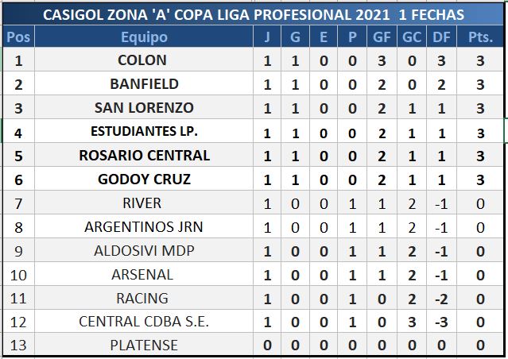The height and width of the screenshot is (359, 508).
Task: Select the RACING team cell
Action: pos(144,299)
